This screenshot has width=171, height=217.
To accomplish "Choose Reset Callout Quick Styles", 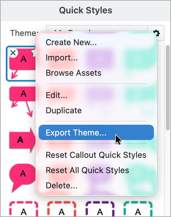I will (96, 155).
